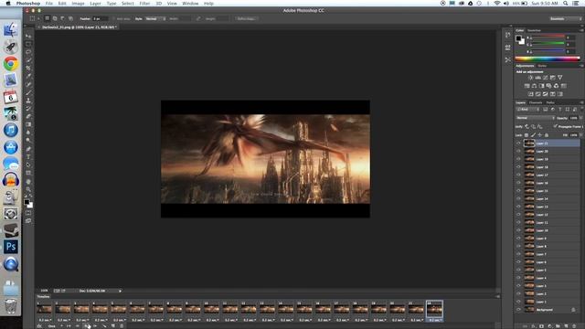Open the Opacity dropdown arrow
This screenshot has width=585, height=329.
tap(581, 118)
